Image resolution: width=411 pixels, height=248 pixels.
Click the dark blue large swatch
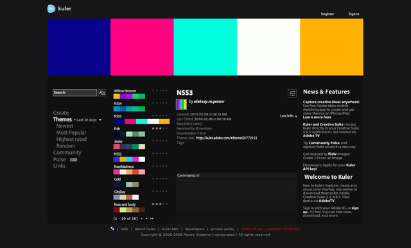coord(79,47)
